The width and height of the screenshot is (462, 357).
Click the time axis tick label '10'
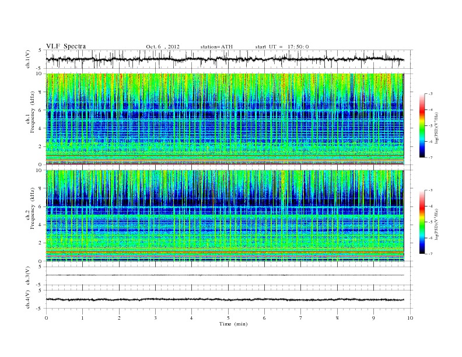[x=410, y=318]
